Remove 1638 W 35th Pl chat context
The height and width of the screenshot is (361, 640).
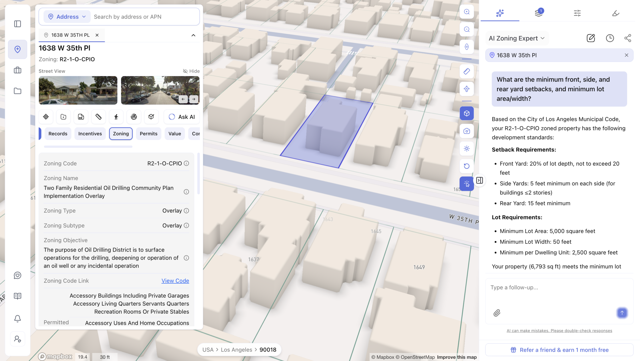tap(626, 55)
